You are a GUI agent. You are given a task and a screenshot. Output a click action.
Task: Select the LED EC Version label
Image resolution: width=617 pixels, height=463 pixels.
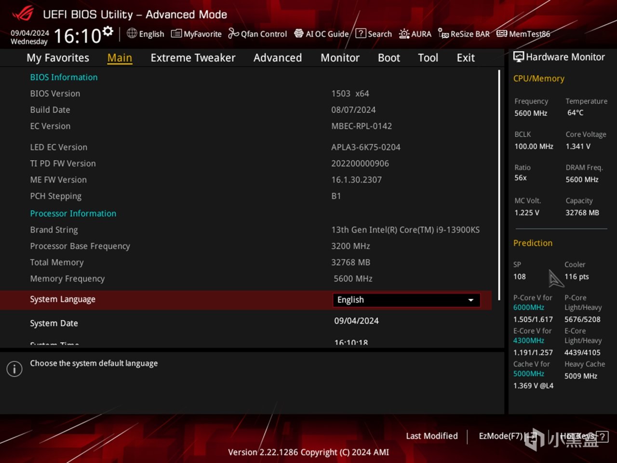click(x=59, y=147)
